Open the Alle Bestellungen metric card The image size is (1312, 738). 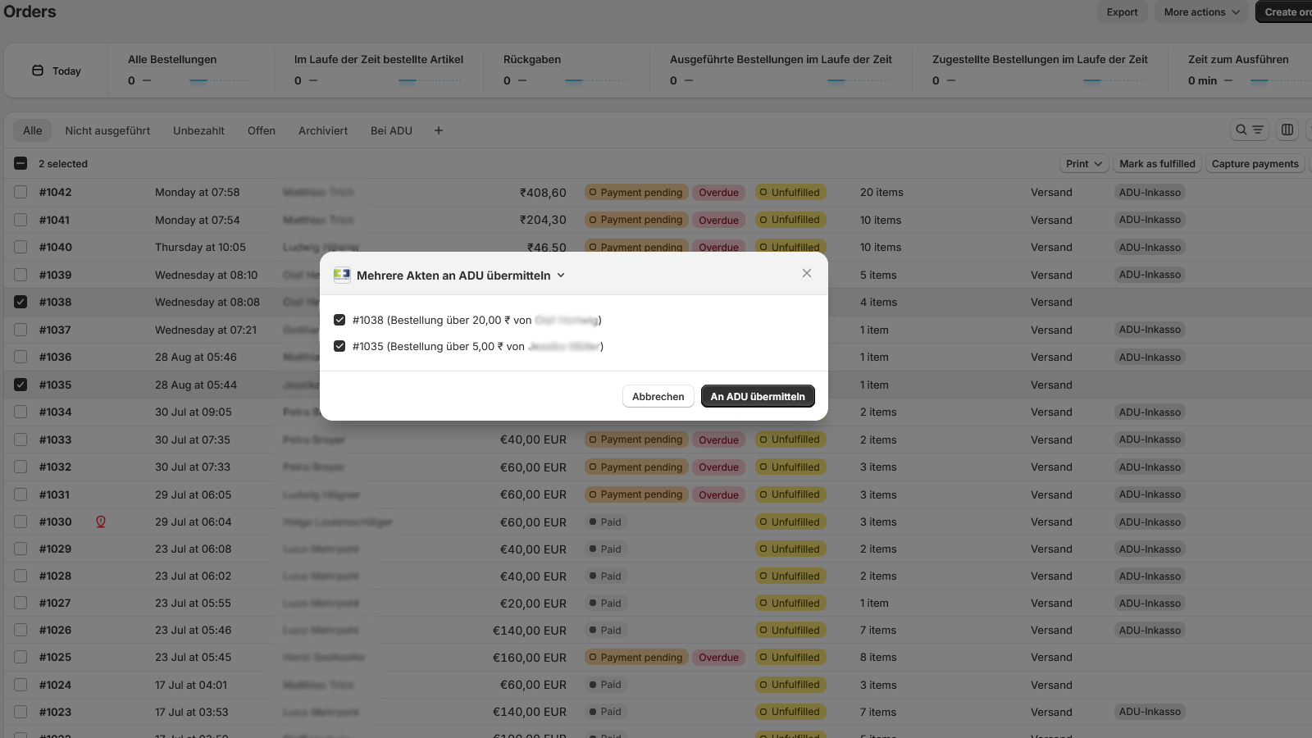click(190, 71)
